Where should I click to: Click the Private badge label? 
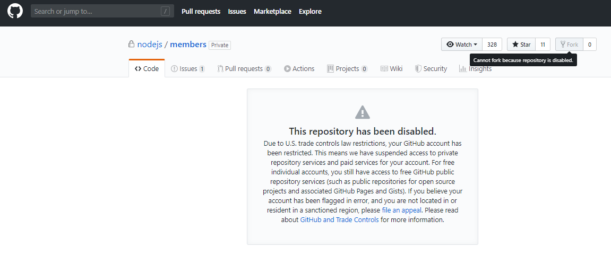[220, 45]
